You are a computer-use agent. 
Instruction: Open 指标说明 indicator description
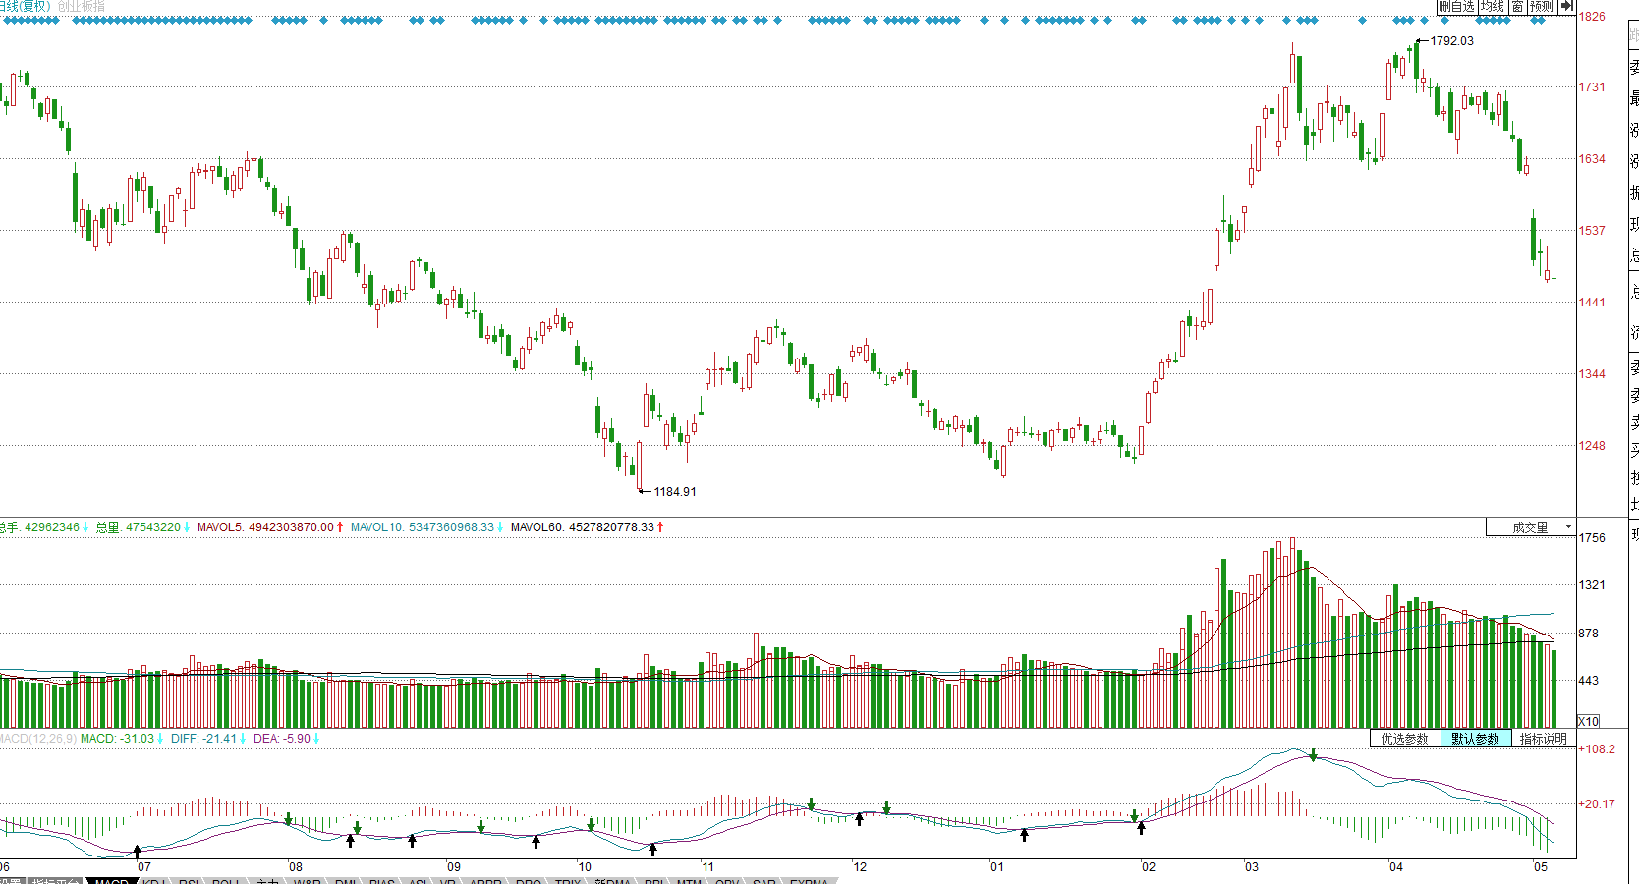tap(1543, 739)
